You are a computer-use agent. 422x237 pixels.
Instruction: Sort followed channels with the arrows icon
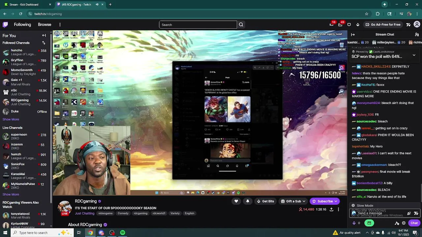[44, 43]
